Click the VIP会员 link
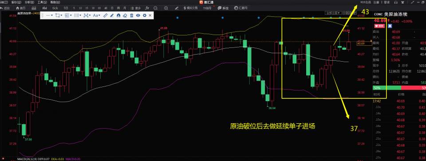Screen dimensions: 426x161 365,2
